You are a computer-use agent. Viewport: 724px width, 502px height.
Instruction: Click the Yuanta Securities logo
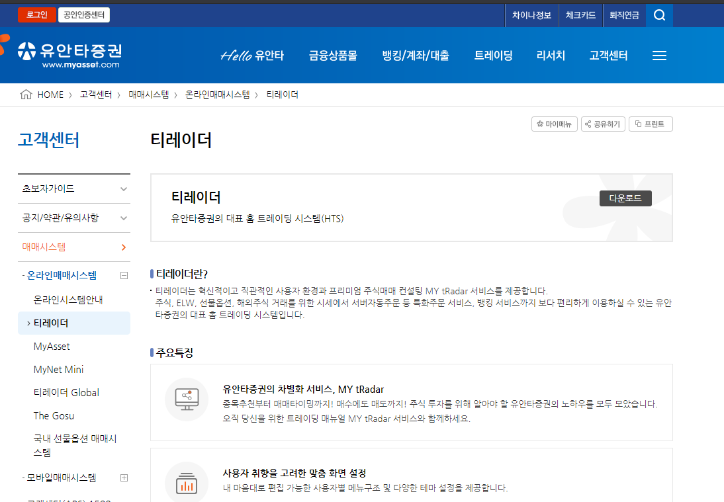pyautogui.click(x=69, y=56)
